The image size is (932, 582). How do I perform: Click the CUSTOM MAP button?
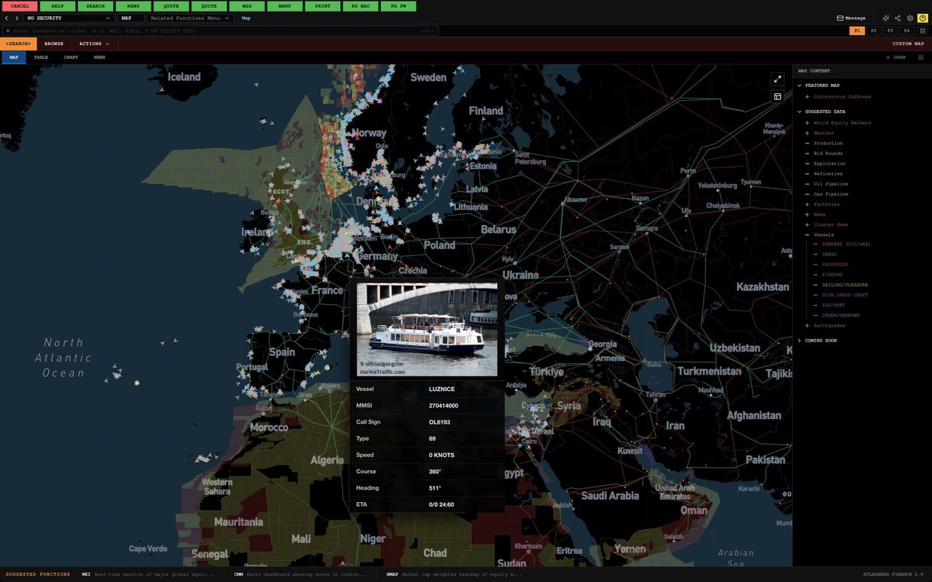coord(907,44)
